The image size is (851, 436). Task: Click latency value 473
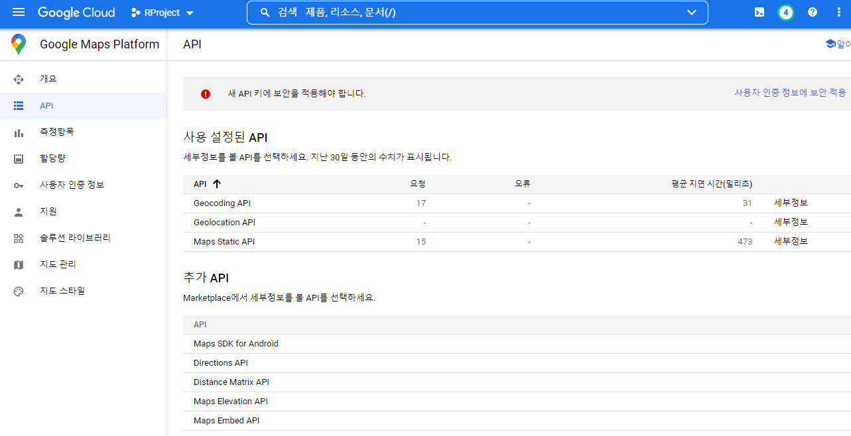[745, 242]
